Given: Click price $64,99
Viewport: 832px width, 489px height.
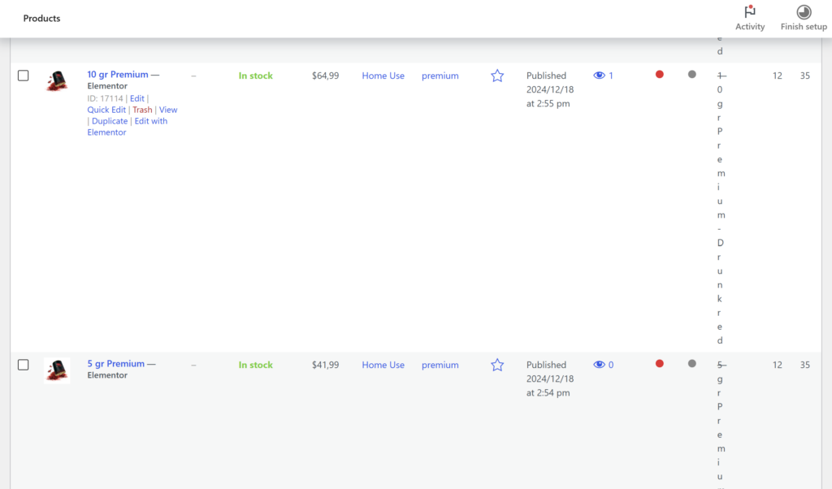Looking at the screenshot, I should 325,76.
